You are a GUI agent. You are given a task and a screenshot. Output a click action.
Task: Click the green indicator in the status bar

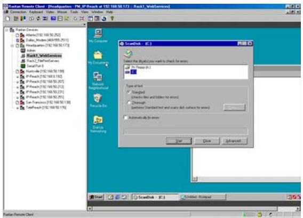244,214
